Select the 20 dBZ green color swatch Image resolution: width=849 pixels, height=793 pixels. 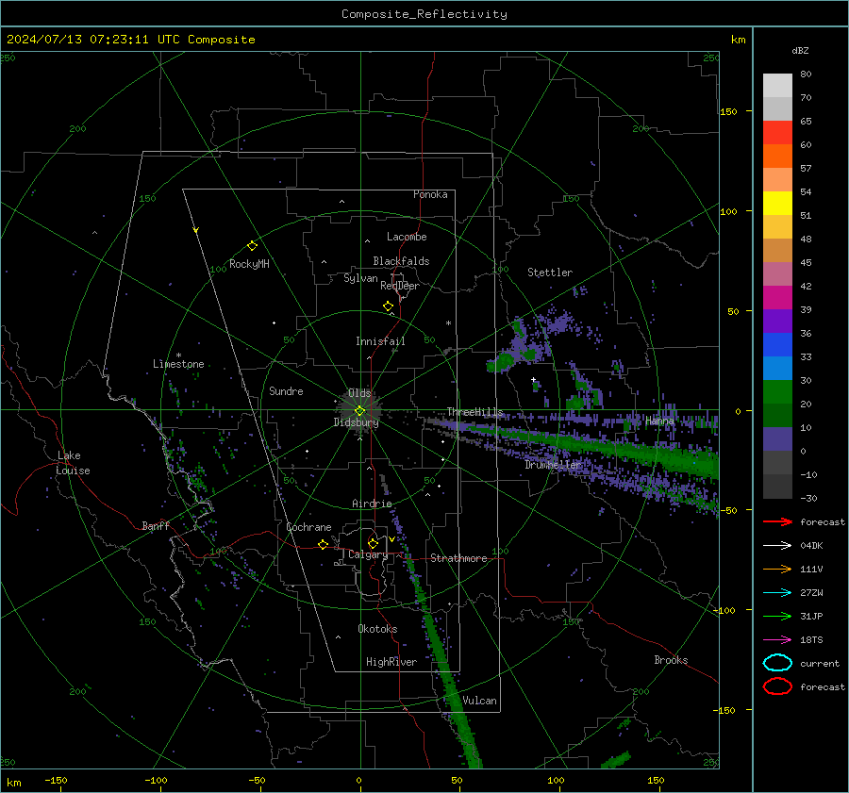(777, 391)
